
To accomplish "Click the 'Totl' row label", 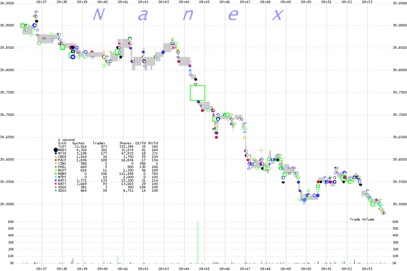I will 62,147.
